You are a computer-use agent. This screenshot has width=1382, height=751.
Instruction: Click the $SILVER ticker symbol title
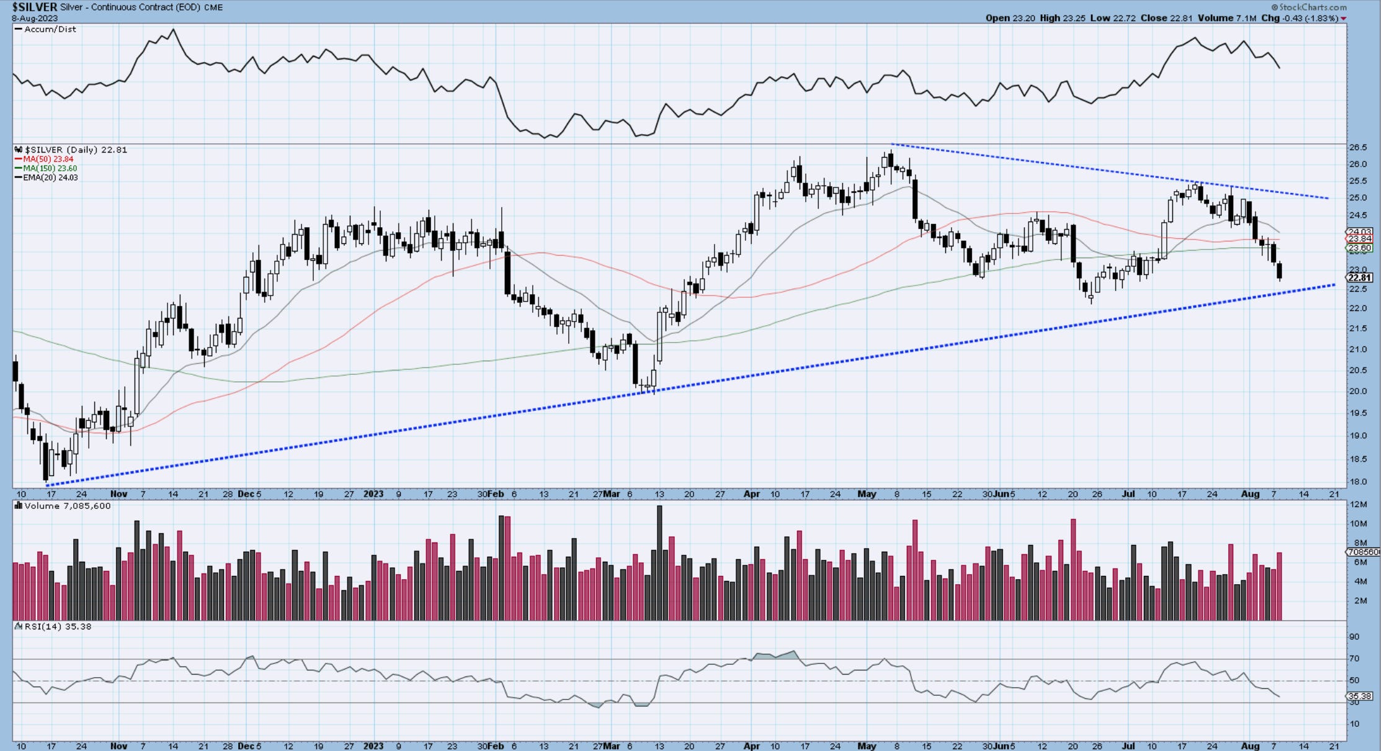tap(35, 7)
